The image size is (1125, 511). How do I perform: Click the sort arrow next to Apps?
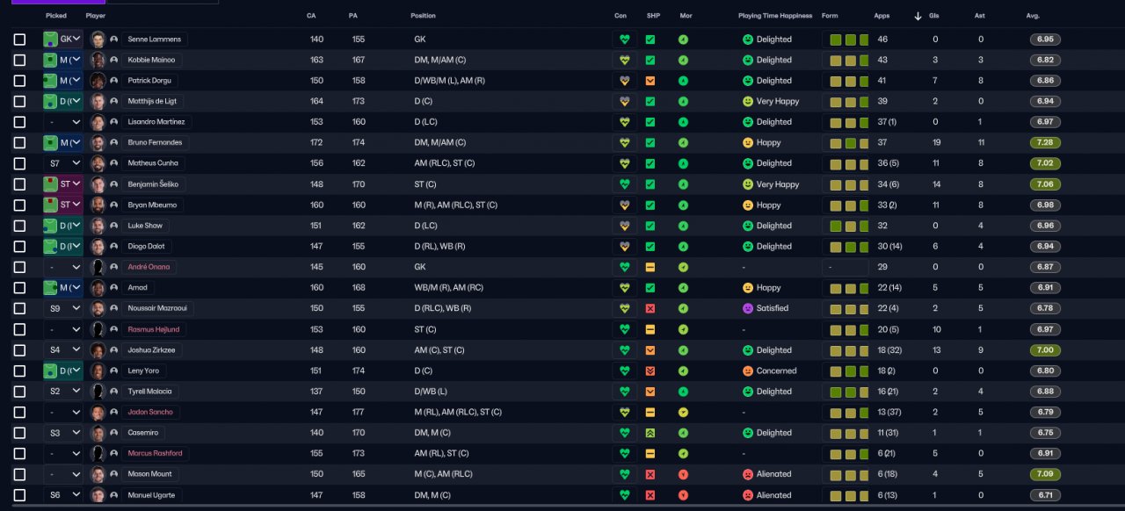(x=918, y=16)
